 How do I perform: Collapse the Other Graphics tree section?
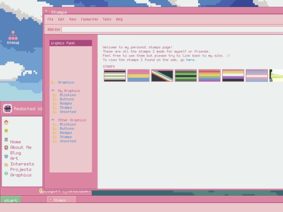click(53, 120)
